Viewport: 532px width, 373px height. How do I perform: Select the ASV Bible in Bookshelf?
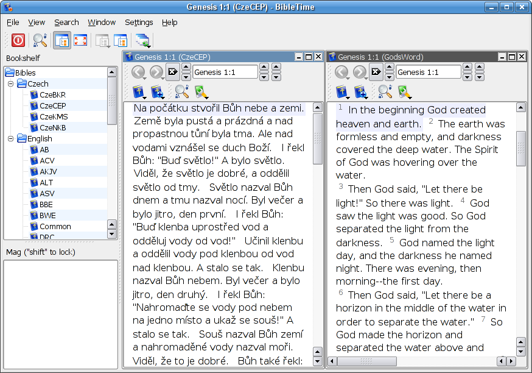pyautogui.click(x=42, y=194)
